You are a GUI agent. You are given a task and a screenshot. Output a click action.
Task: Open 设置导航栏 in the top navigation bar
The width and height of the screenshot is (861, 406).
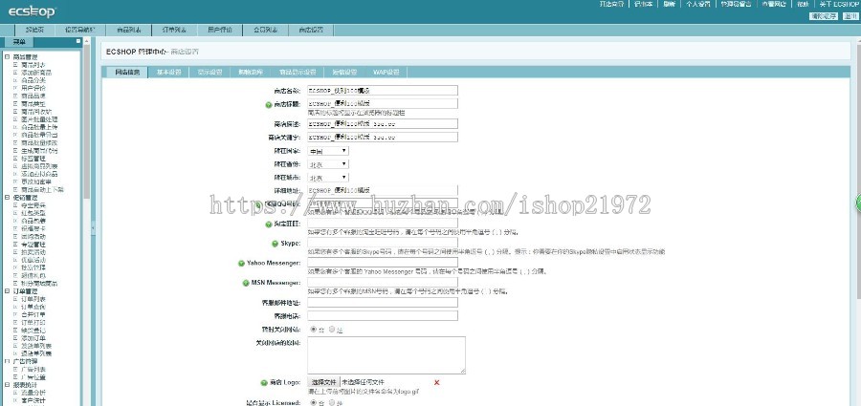tap(79, 30)
